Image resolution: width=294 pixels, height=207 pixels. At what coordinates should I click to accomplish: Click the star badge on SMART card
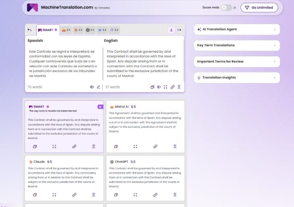100,107
